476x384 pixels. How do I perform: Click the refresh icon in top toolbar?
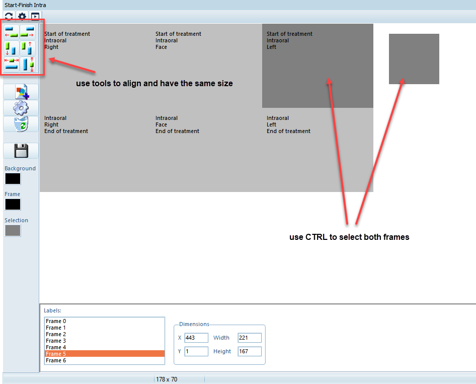click(x=9, y=17)
